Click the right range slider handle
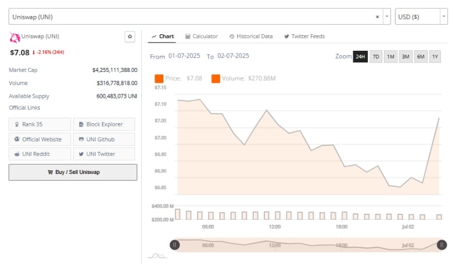Image resolution: width=457 pixels, height=264 pixels. [x=441, y=245]
